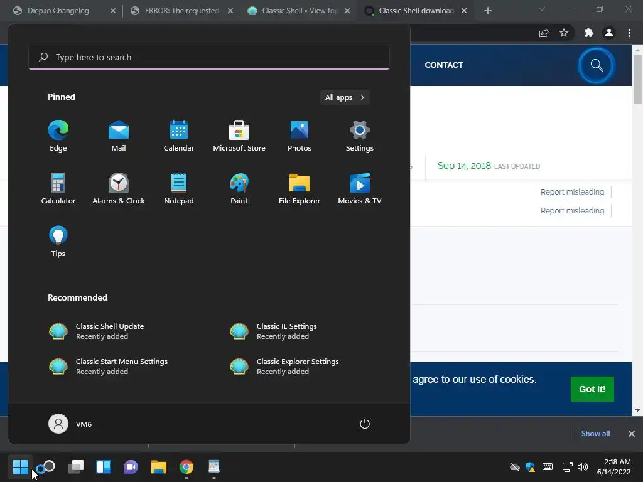Open the Tips app
Screen dimensions: 643x482
tap(58, 242)
